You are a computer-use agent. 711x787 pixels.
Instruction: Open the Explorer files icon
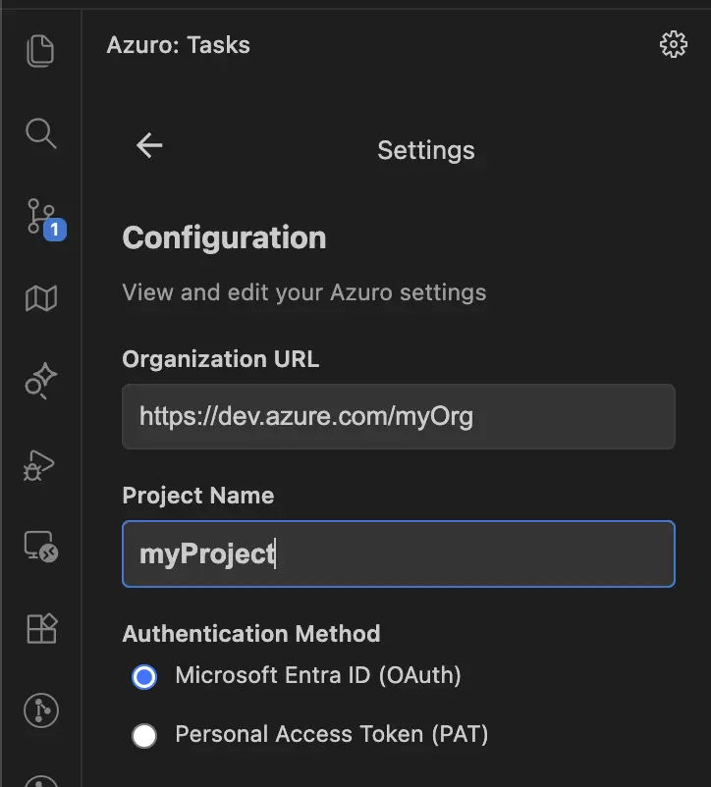(40, 51)
